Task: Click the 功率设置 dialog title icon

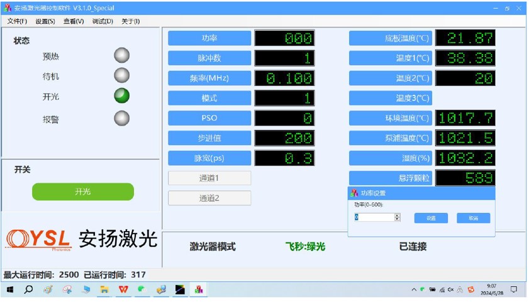Action: click(x=354, y=193)
